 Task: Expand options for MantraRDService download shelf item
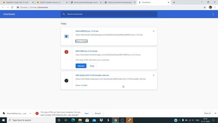(x=30, y=113)
